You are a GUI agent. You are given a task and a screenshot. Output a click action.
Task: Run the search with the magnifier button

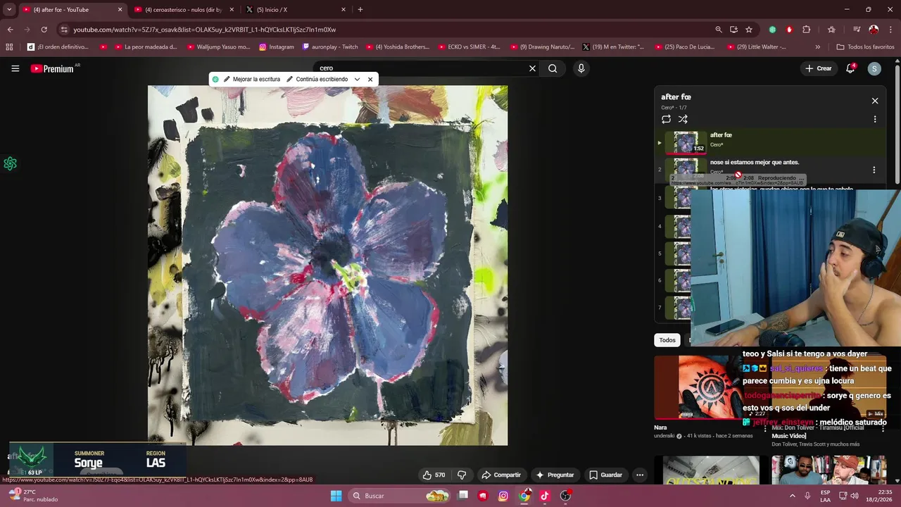click(553, 68)
